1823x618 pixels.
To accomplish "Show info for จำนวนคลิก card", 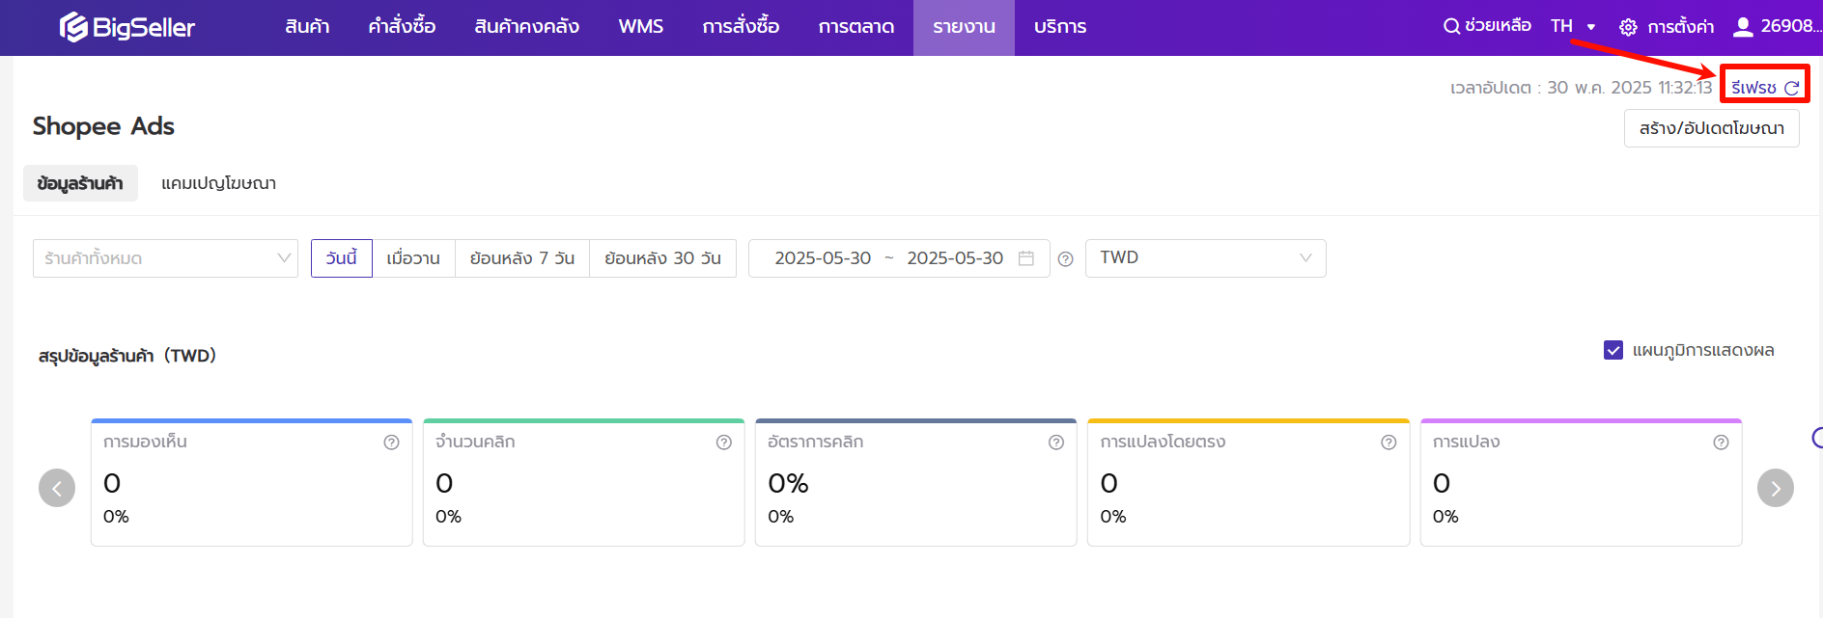I will [724, 443].
